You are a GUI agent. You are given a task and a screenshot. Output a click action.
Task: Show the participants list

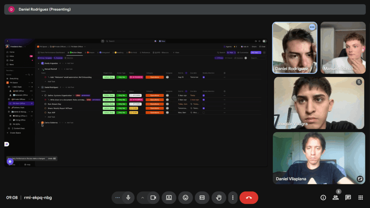[x=336, y=198]
